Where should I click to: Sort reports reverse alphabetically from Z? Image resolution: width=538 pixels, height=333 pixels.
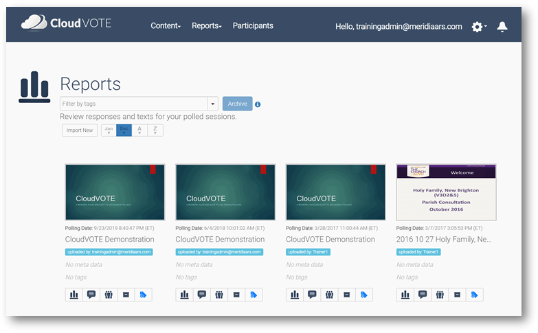(155, 130)
